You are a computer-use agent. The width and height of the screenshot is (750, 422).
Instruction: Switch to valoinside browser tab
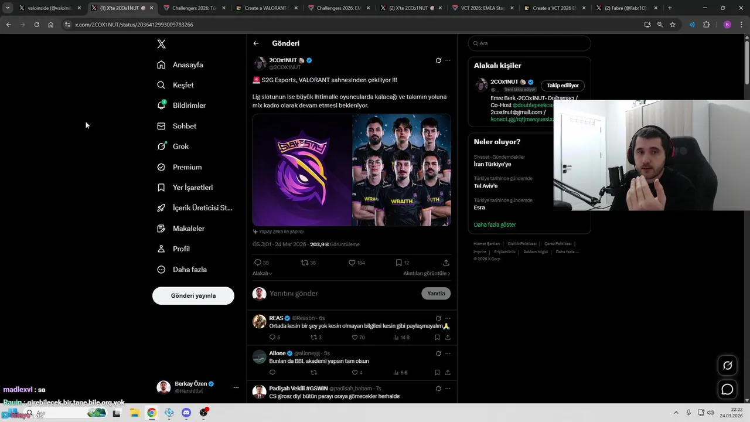coord(50,8)
